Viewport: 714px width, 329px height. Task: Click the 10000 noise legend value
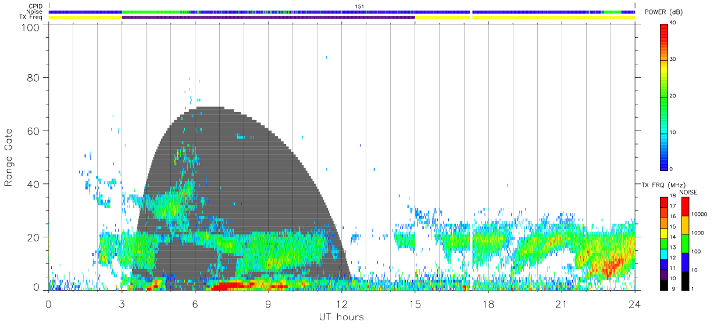(699, 215)
